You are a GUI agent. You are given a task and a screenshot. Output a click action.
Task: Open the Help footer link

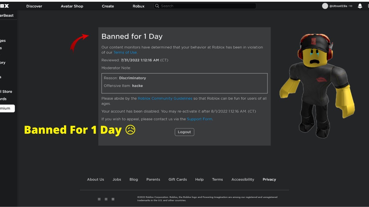tap(199, 179)
